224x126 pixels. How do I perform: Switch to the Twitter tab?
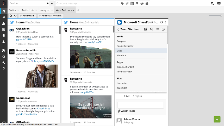tap(13, 10)
